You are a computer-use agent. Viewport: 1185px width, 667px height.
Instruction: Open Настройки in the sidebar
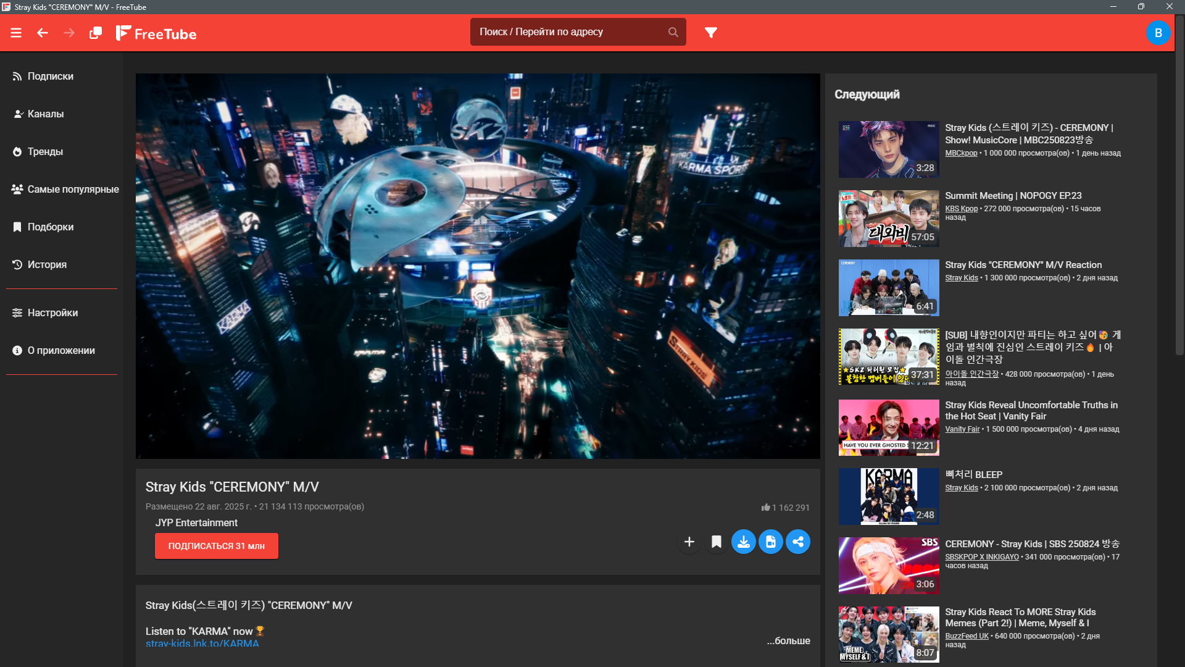(62, 313)
